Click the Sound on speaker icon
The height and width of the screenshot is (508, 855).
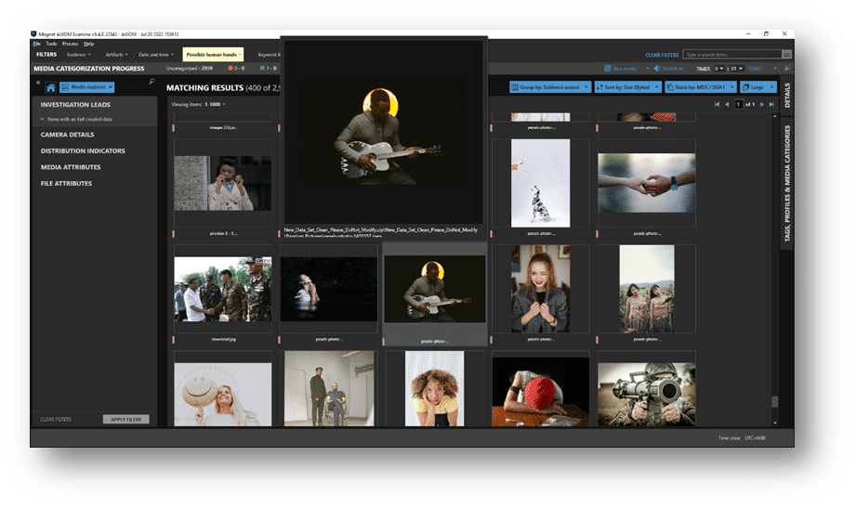(657, 69)
